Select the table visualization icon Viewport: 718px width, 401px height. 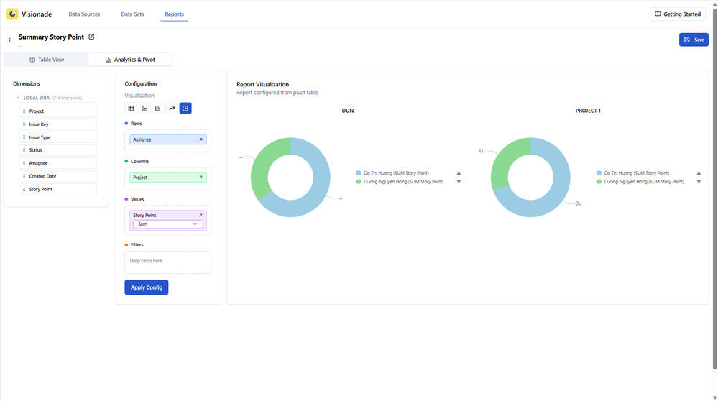pyautogui.click(x=131, y=109)
